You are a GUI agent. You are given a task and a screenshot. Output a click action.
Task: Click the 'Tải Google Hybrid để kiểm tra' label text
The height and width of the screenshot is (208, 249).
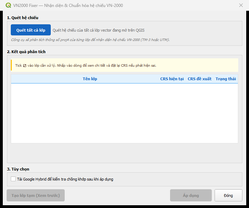(x=65, y=179)
